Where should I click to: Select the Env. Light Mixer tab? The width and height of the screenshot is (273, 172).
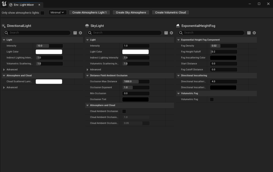click(x=23, y=5)
